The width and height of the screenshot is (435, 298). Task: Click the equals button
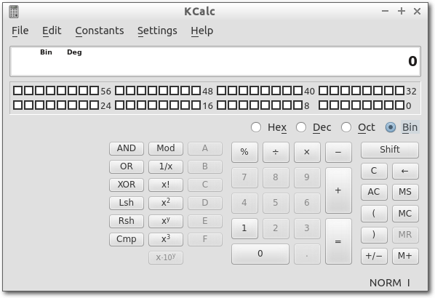coord(338,241)
